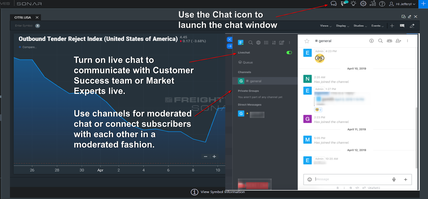Image resolution: width=428 pixels, height=199 pixels.
Task: Open help with the question mark icon
Action: [x=382, y=4]
